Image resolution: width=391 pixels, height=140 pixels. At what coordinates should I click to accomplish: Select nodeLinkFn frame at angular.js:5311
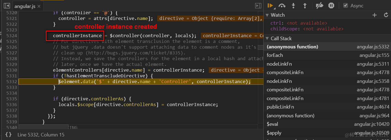coord(327,64)
